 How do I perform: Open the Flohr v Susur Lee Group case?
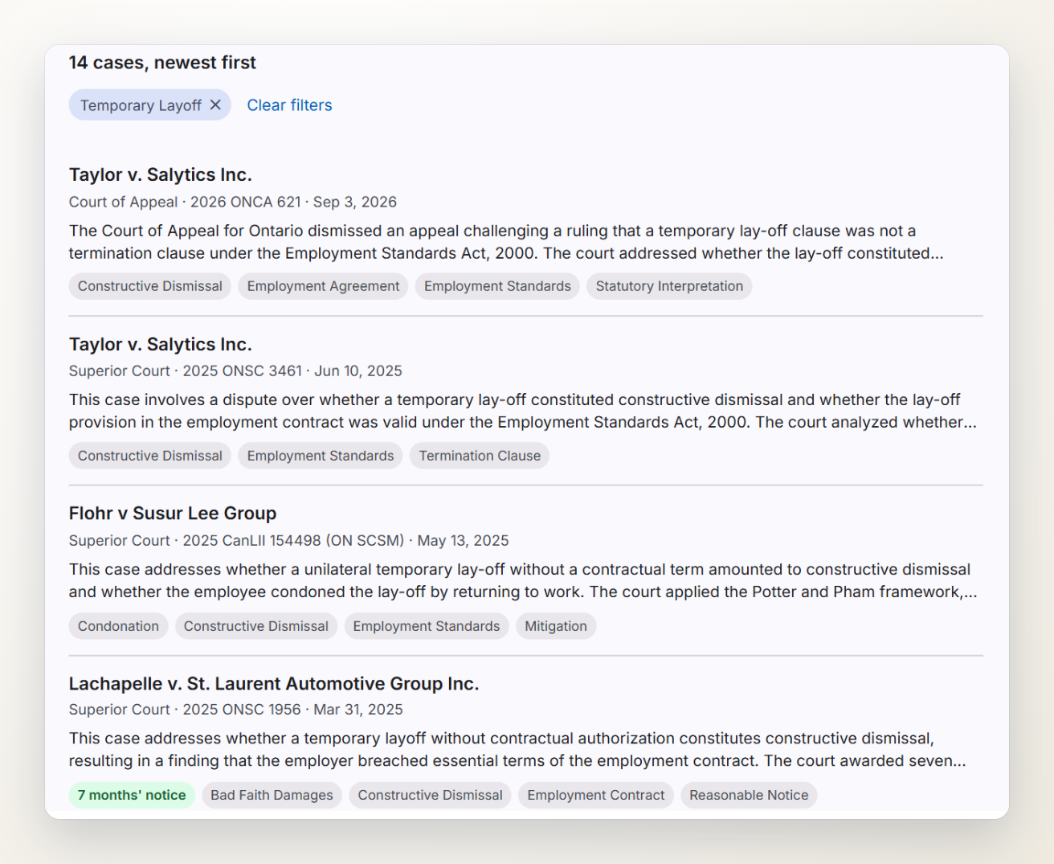(173, 514)
